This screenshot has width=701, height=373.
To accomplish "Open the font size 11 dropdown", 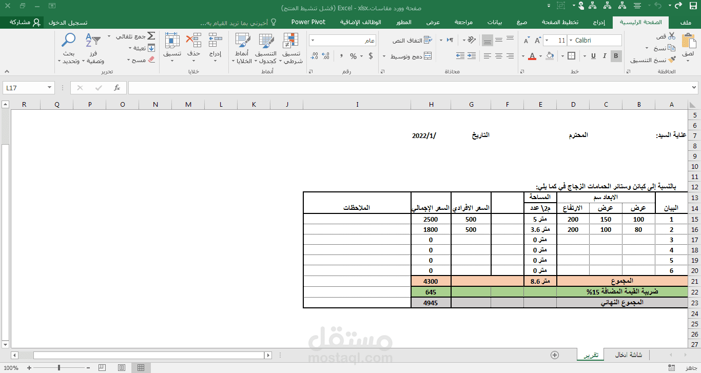I will [x=548, y=40].
